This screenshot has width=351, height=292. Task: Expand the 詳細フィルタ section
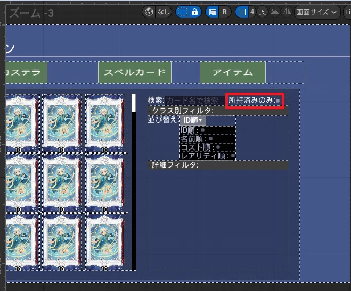coord(218,165)
